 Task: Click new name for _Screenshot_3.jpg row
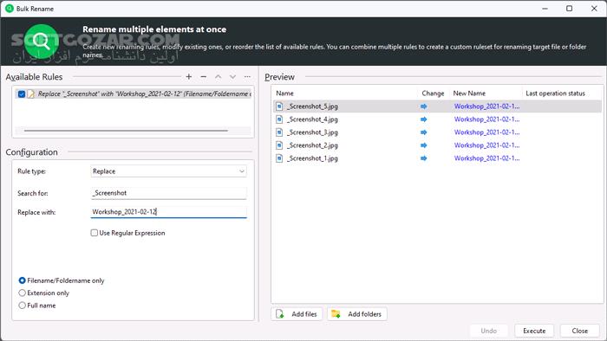coord(486,132)
